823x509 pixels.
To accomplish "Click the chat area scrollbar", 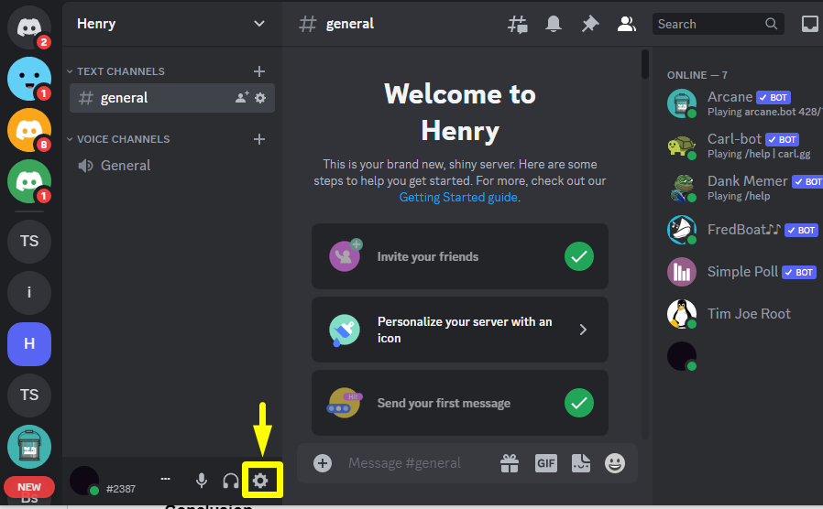I will (x=645, y=64).
